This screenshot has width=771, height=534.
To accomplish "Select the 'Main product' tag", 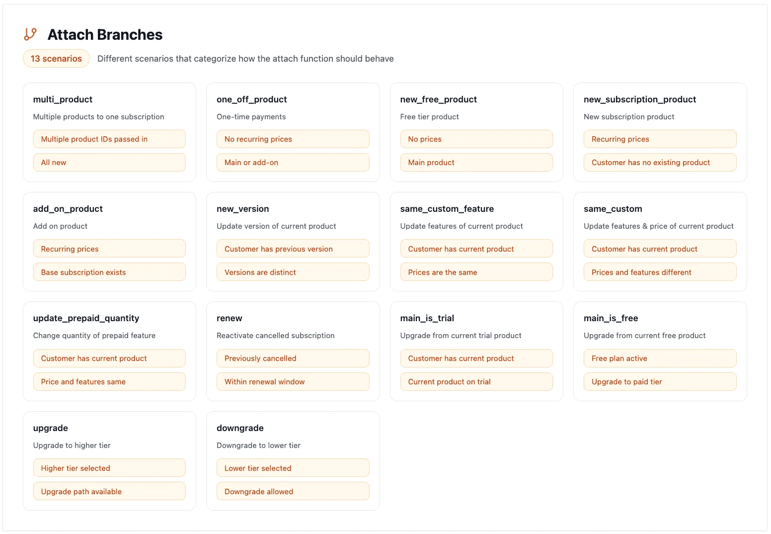I will pos(476,163).
